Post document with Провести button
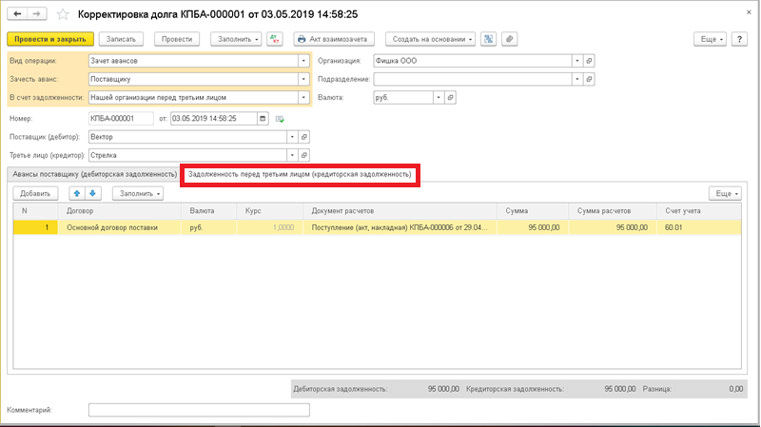This screenshot has height=427, width=761. [x=177, y=39]
